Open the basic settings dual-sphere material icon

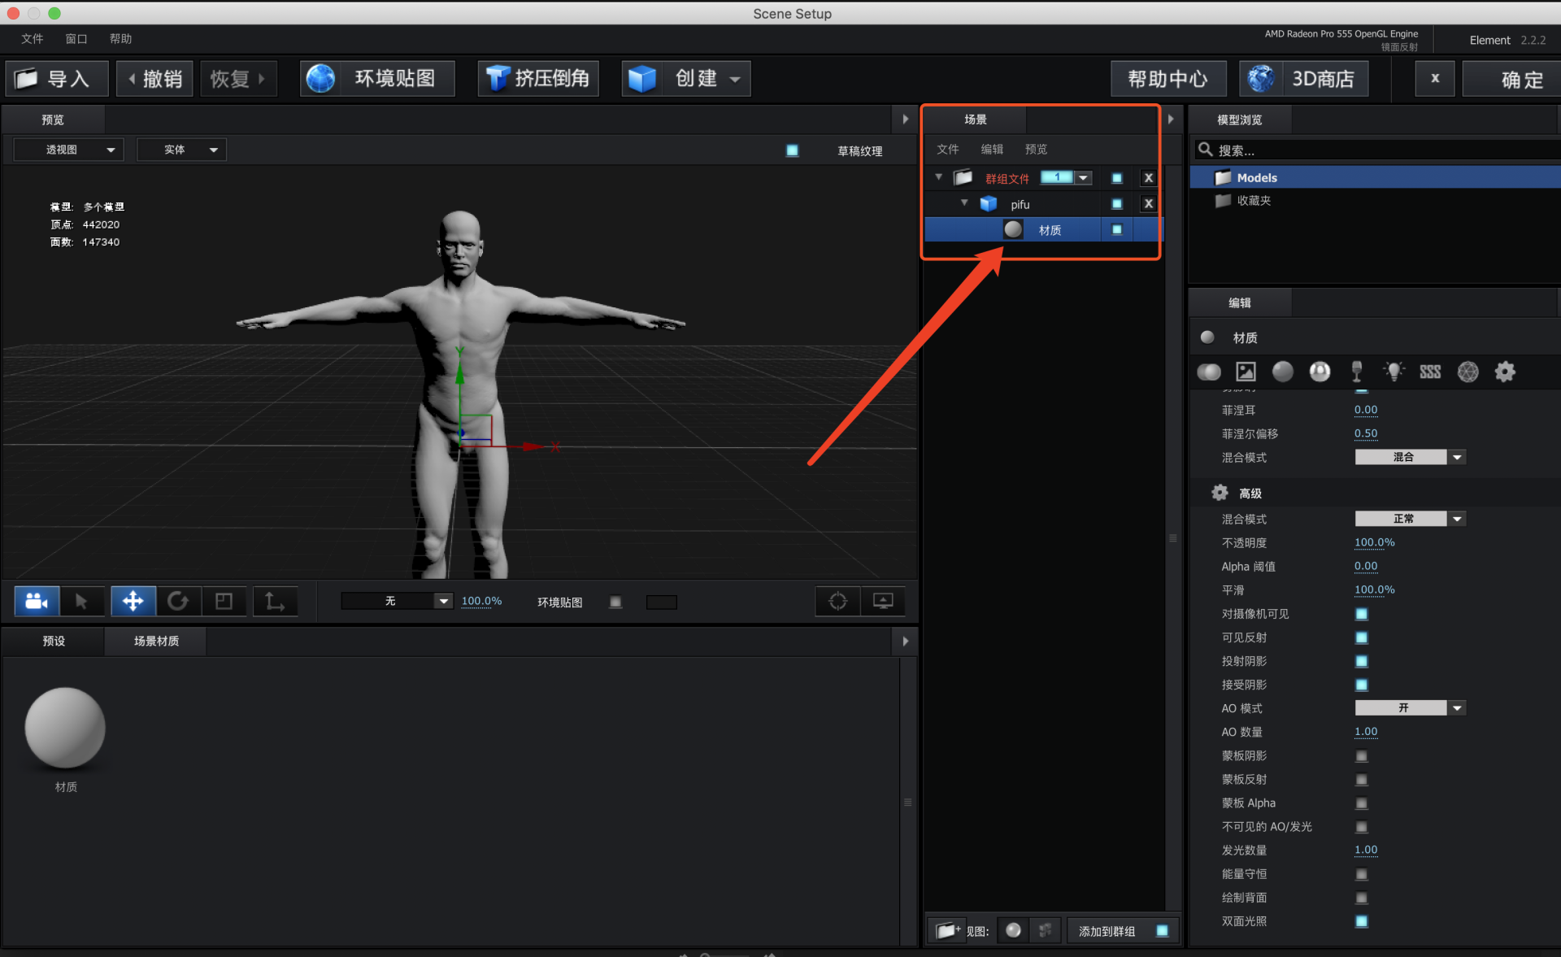tap(1209, 372)
